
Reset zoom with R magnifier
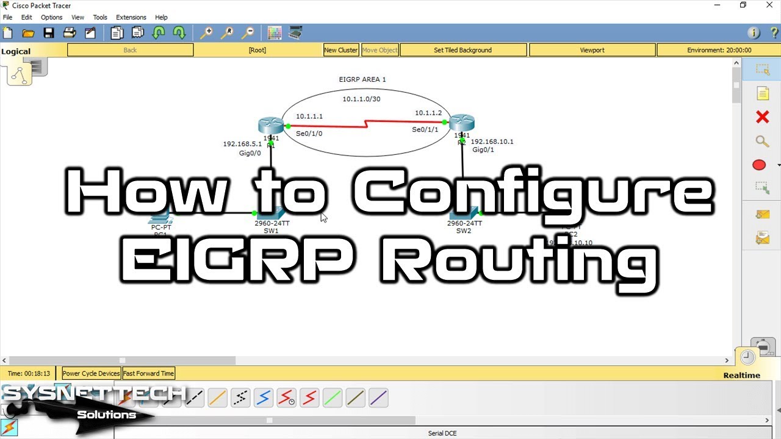coord(227,33)
